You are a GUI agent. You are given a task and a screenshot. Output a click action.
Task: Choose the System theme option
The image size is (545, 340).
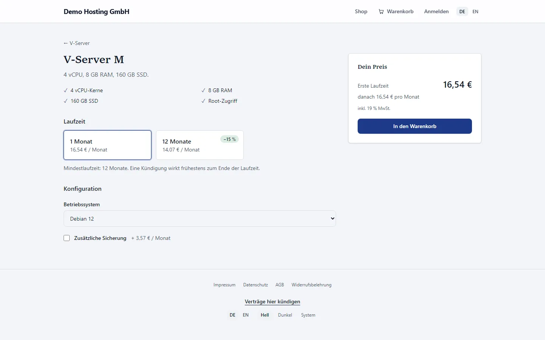(308, 315)
